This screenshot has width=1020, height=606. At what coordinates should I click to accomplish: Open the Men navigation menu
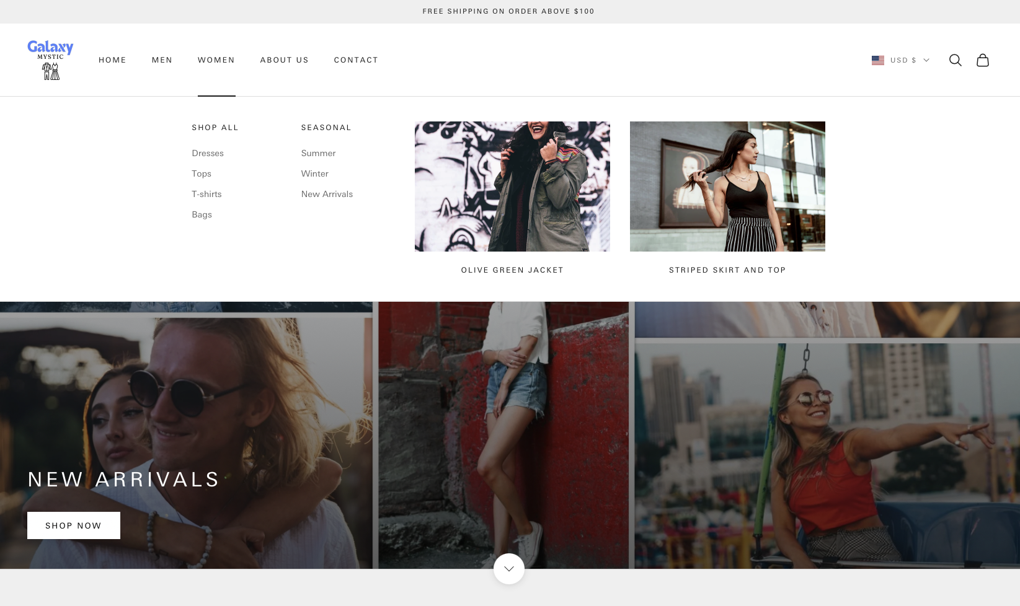pos(162,60)
